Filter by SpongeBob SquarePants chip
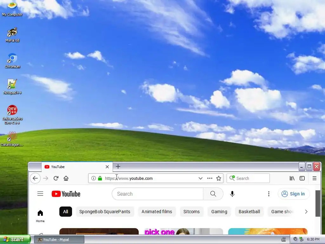Screen dimensions: 325x244 (x=105, y=212)
